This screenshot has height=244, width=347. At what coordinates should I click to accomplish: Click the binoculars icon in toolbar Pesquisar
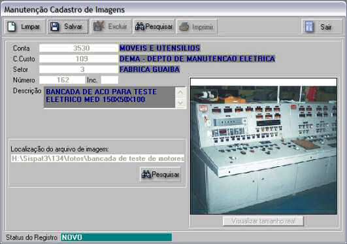coord(140,27)
